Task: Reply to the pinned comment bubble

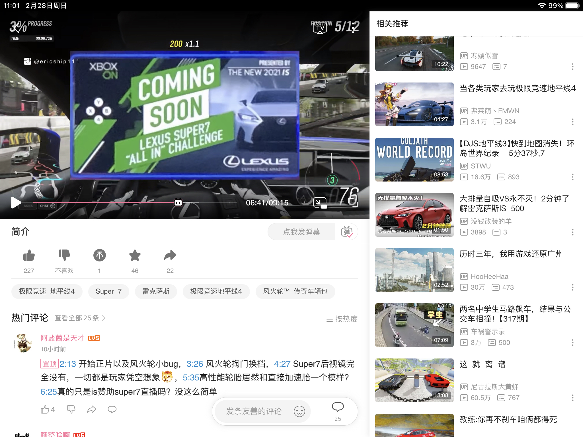Action: coord(112,410)
